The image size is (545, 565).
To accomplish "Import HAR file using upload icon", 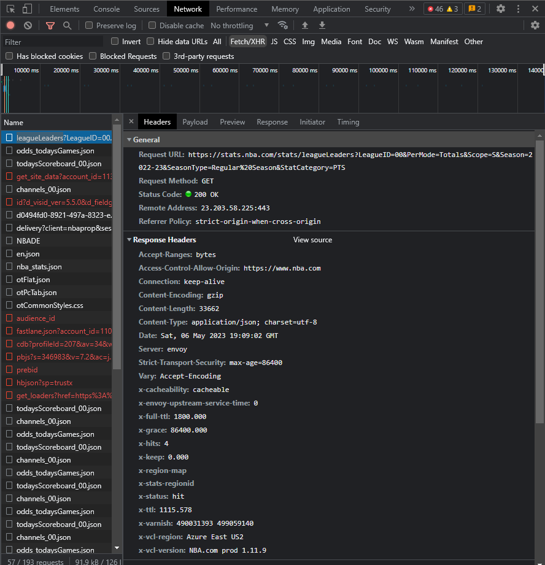I will (305, 25).
